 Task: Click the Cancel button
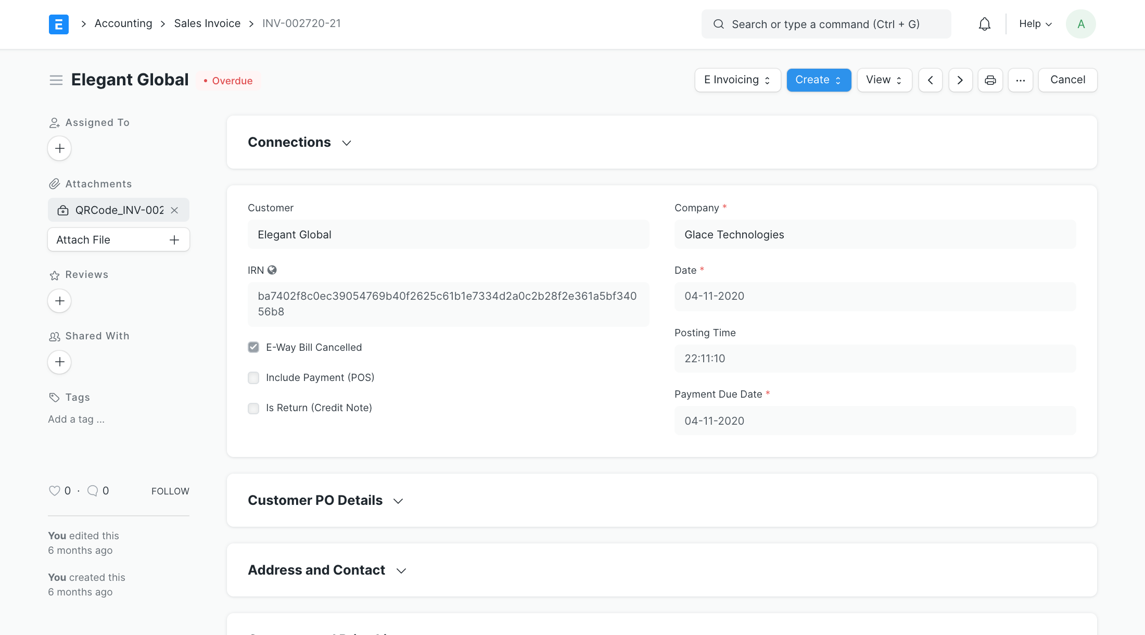(x=1067, y=80)
